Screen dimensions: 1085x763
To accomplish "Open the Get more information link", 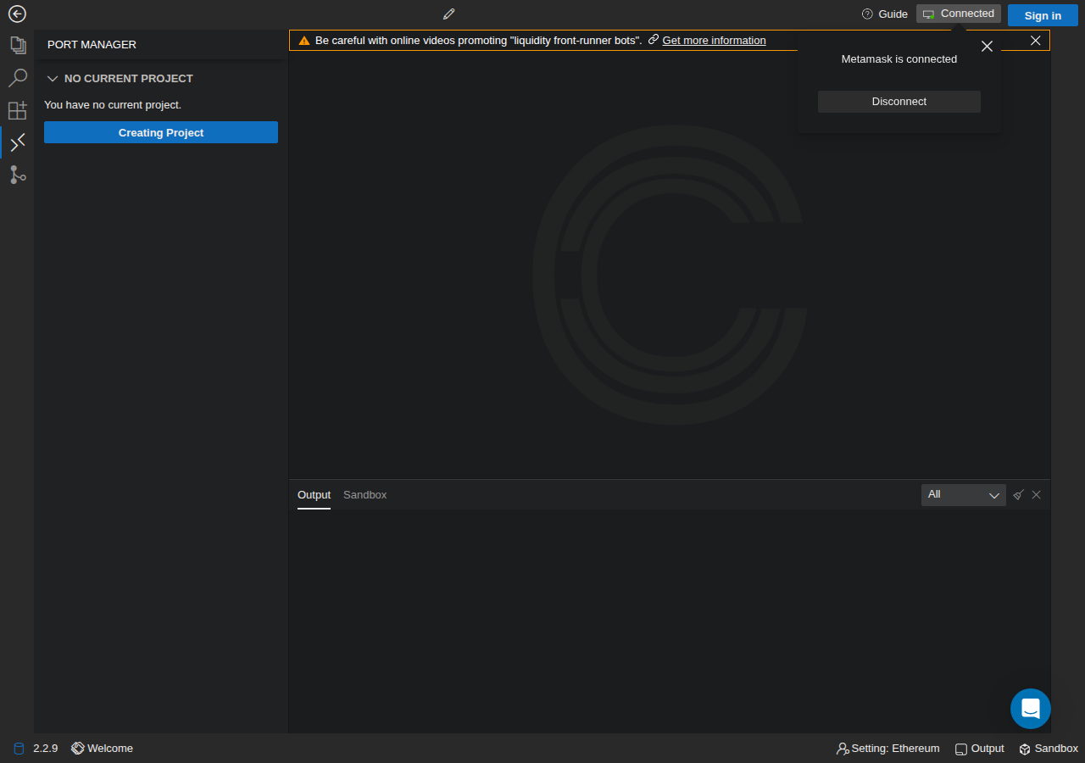I will (x=714, y=41).
